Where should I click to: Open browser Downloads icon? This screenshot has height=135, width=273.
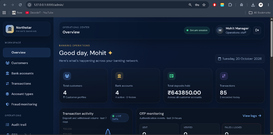253,5
